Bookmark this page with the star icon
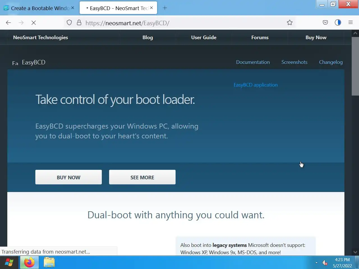Screen dimensions: 359x269 pyautogui.click(x=290, y=23)
